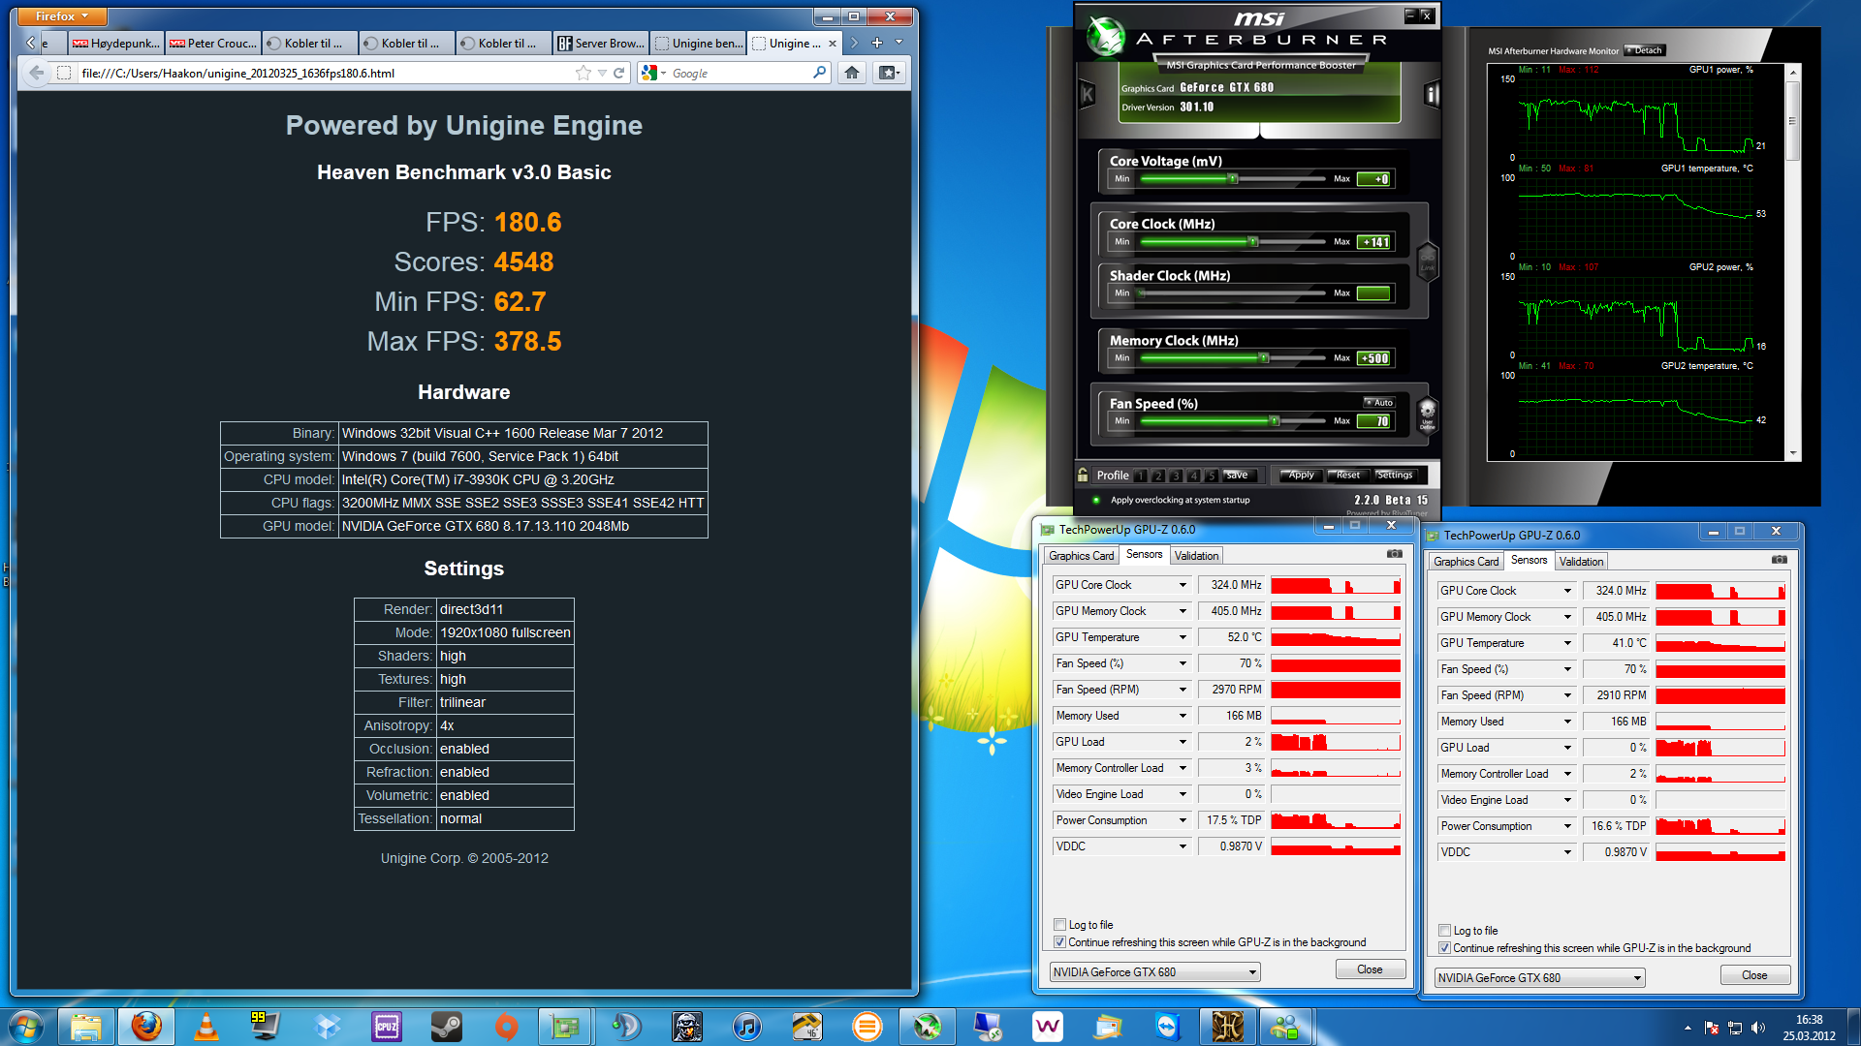Open the GPU-Z taskbar icon

[566, 1026]
